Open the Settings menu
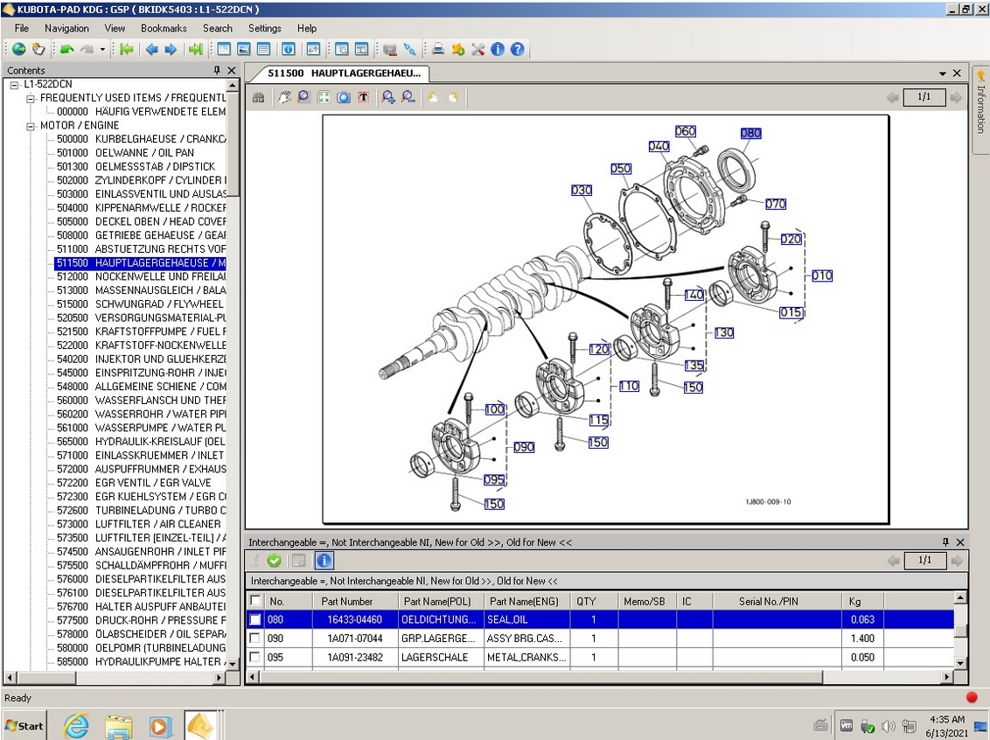Screen dimensions: 990x740 click(x=264, y=28)
